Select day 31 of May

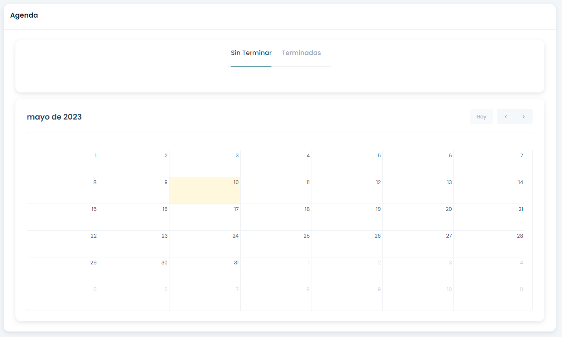click(205, 271)
